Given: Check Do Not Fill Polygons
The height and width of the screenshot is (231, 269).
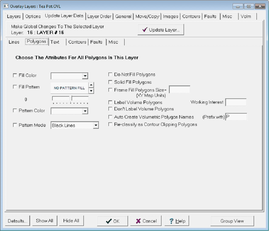Looking at the screenshot, I should tap(110, 75).
